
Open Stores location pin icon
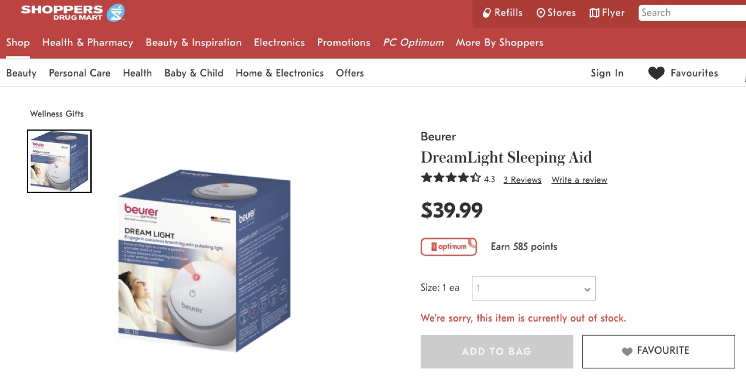(x=540, y=13)
